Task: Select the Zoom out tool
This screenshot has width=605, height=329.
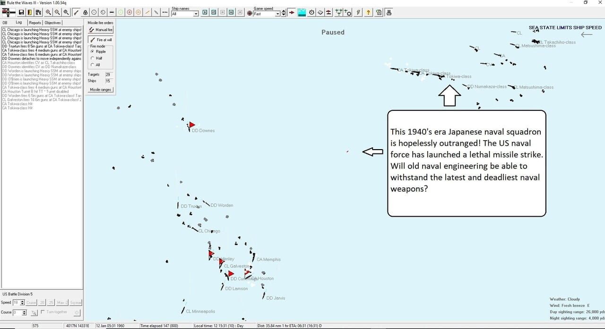Action: click(x=57, y=12)
